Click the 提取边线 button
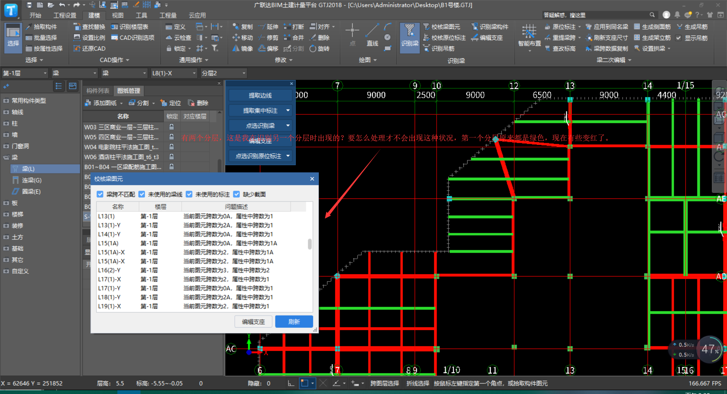Viewport: 727px width, 394px height. click(260, 95)
